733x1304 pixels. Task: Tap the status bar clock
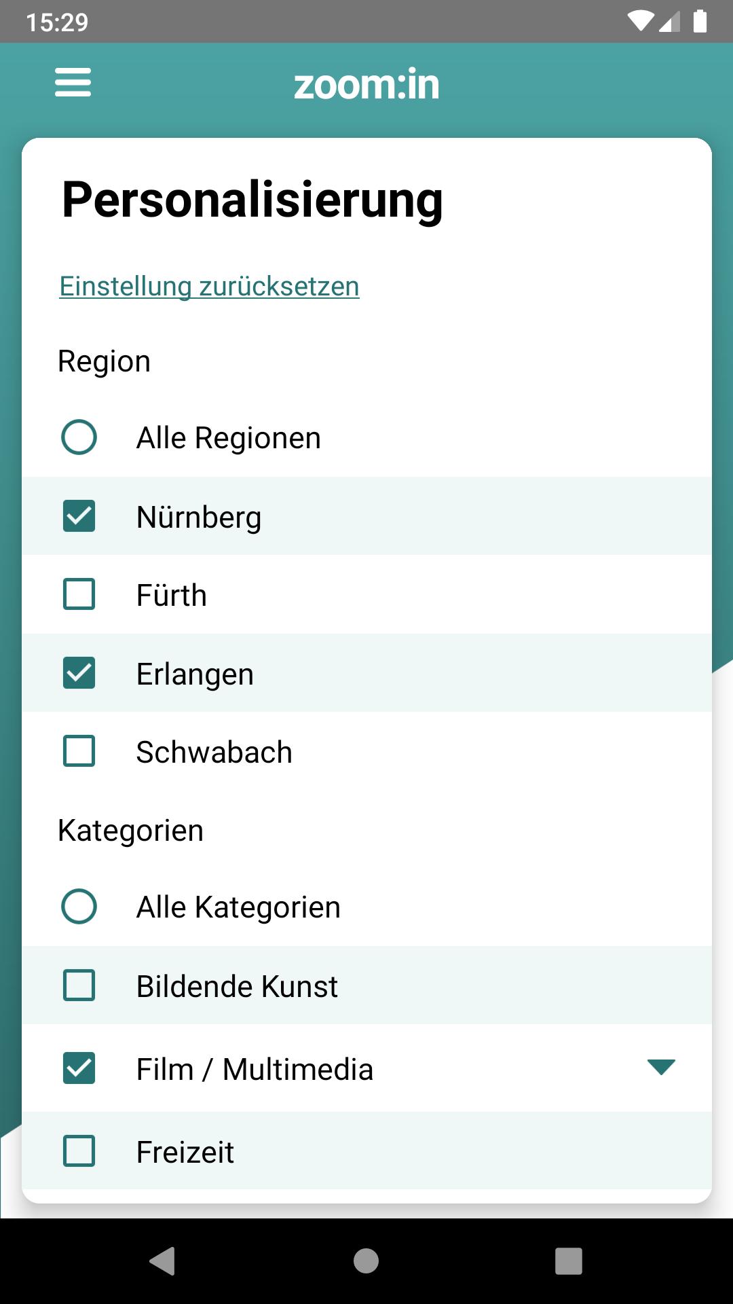57,22
